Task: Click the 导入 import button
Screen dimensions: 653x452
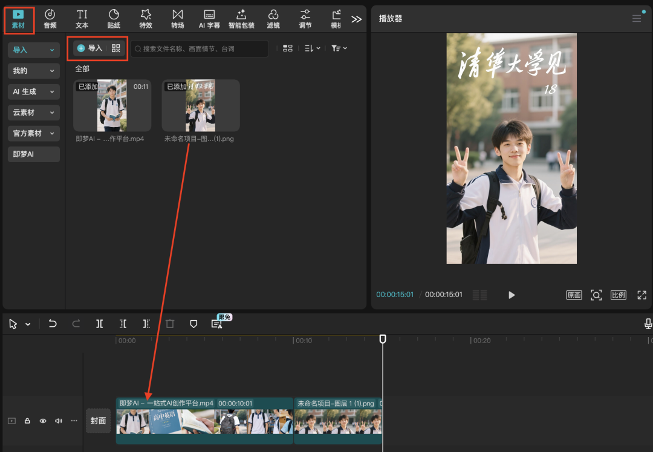Action: (92, 48)
